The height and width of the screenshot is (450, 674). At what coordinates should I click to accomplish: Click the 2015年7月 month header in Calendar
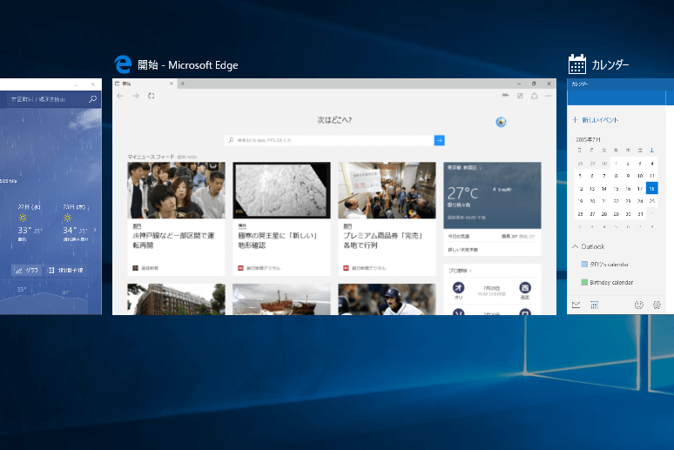(588, 139)
